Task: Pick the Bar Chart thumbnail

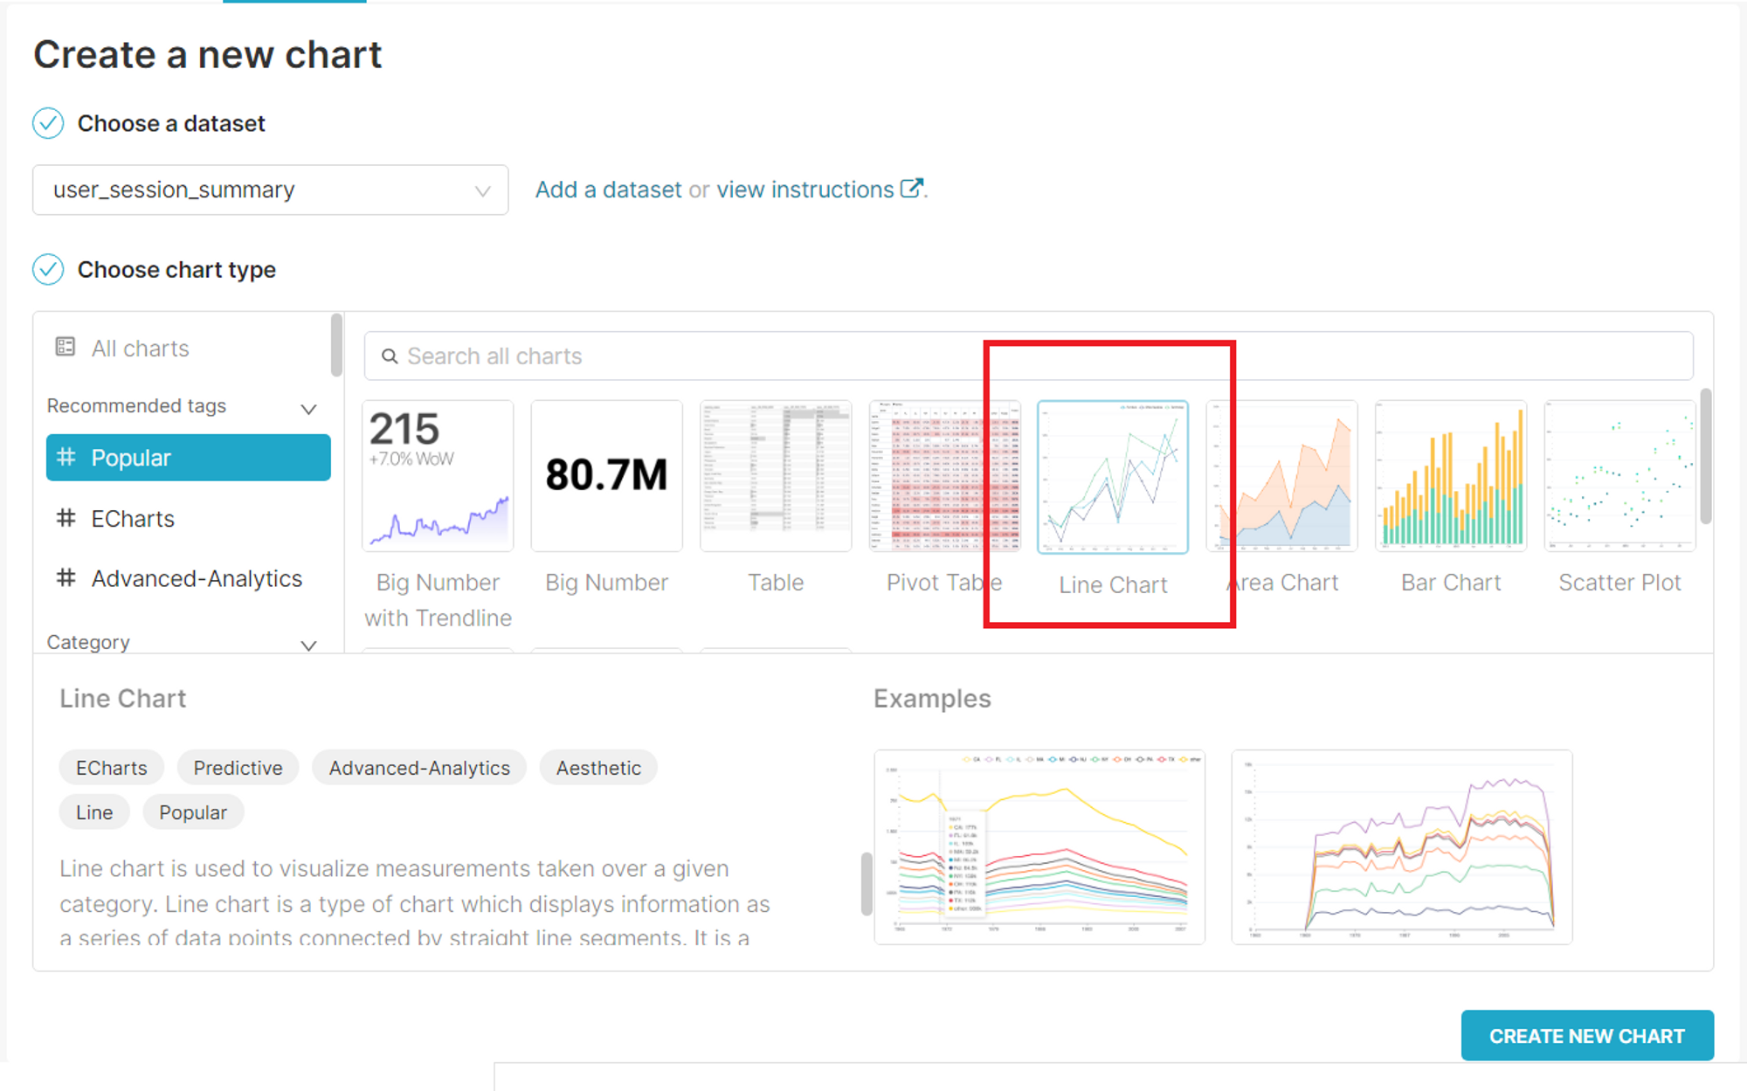Action: (x=1450, y=476)
